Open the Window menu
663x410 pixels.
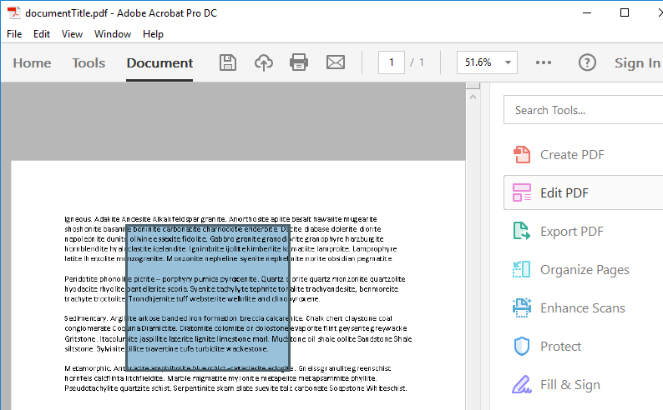113,34
